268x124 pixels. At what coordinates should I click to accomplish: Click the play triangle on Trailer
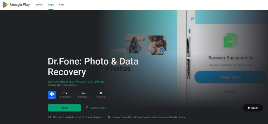tap(249, 108)
